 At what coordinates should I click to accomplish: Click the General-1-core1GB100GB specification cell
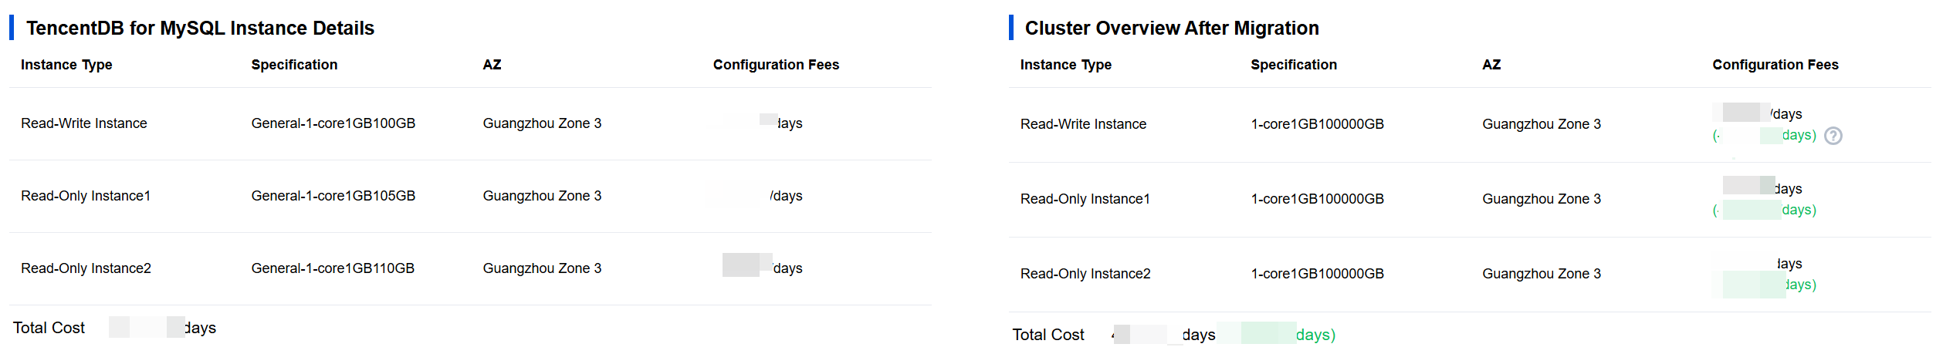(333, 123)
